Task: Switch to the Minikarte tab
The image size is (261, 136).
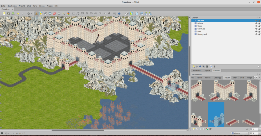Action: coord(197,70)
